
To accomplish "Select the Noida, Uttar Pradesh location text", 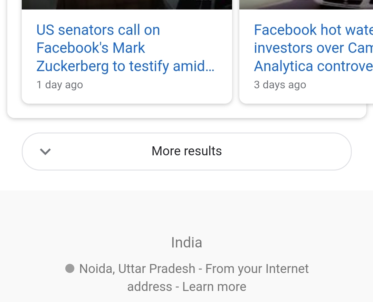I will click(x=137, y=269).
